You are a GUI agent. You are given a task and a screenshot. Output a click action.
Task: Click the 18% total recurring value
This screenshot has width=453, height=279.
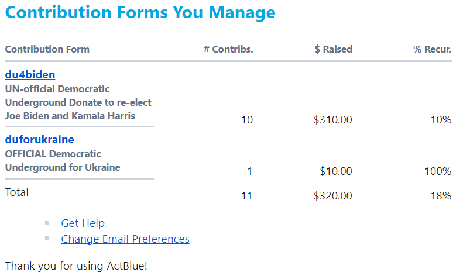pos(441,196)
